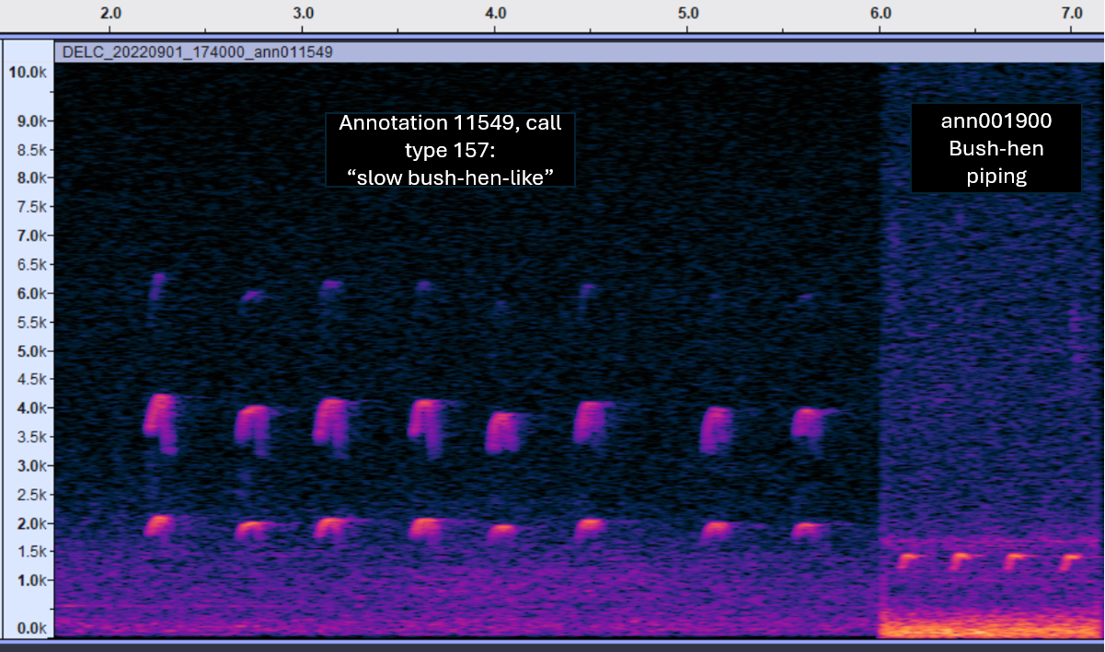Click the 7.0 second mark on timeline ruler

coord(1072,14)
